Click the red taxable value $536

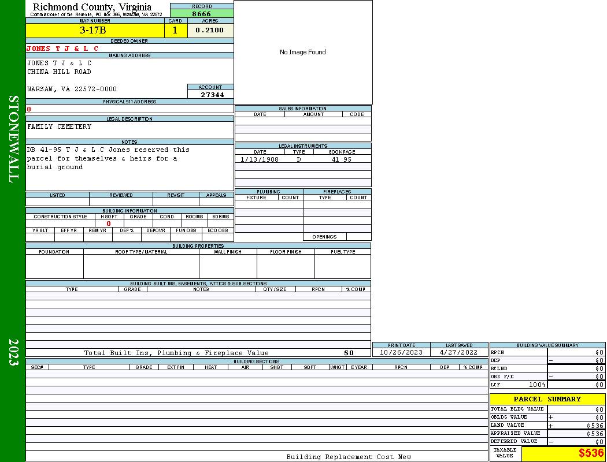pyautogui.click(x=590, y=453)
